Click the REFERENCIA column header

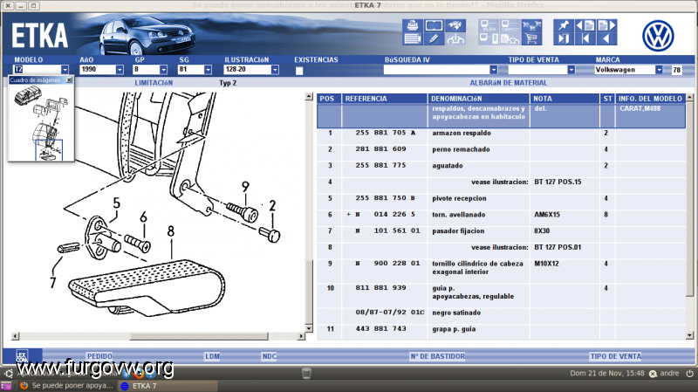(x=385, y=99)
